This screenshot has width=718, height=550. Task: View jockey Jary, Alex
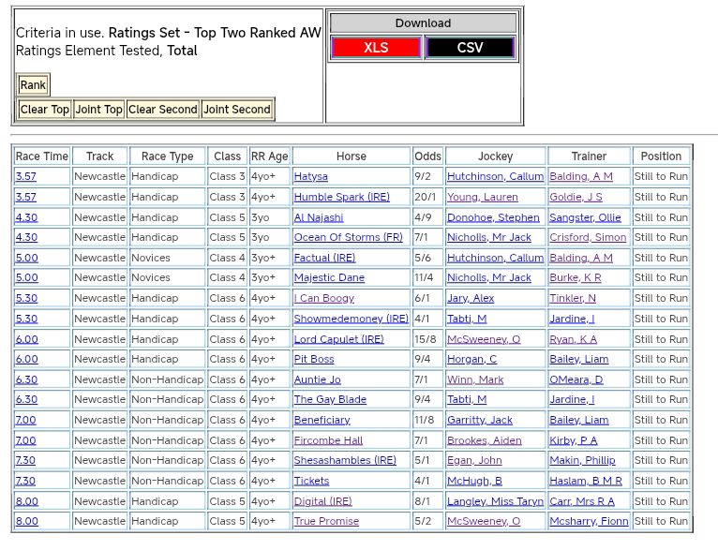(471, 299)
